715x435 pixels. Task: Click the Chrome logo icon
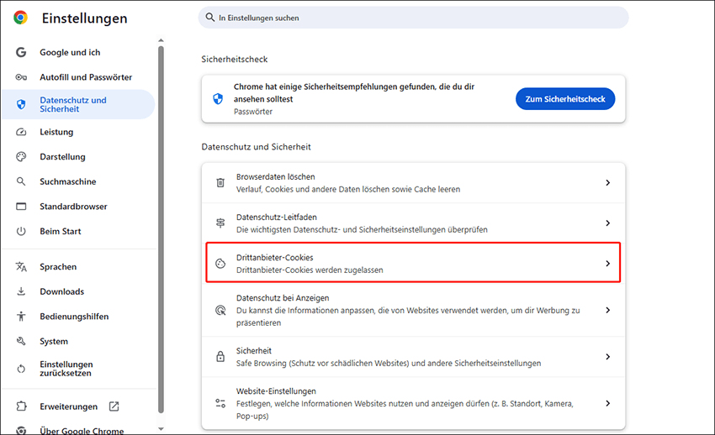20,18
